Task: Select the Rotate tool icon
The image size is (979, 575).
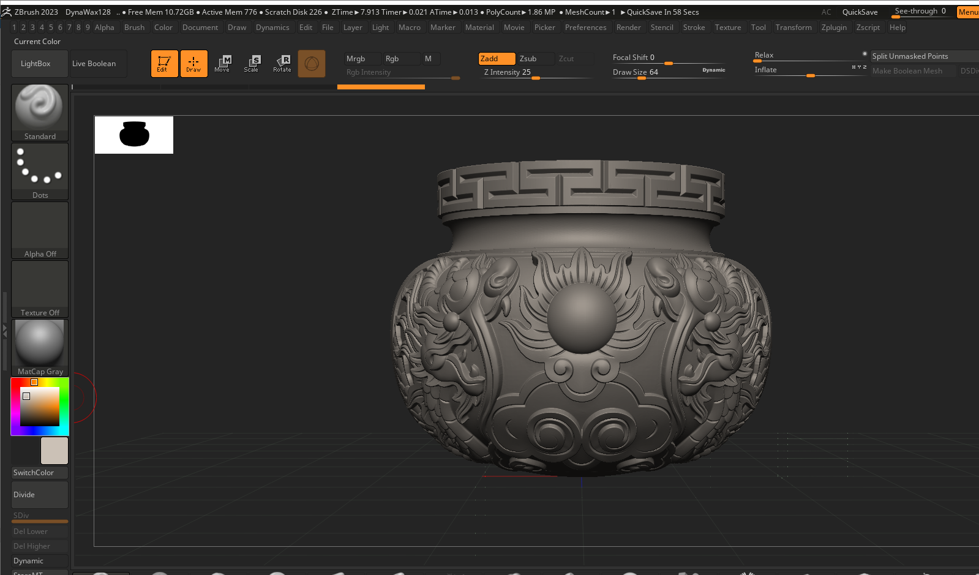Action: [x=282, y=63]
